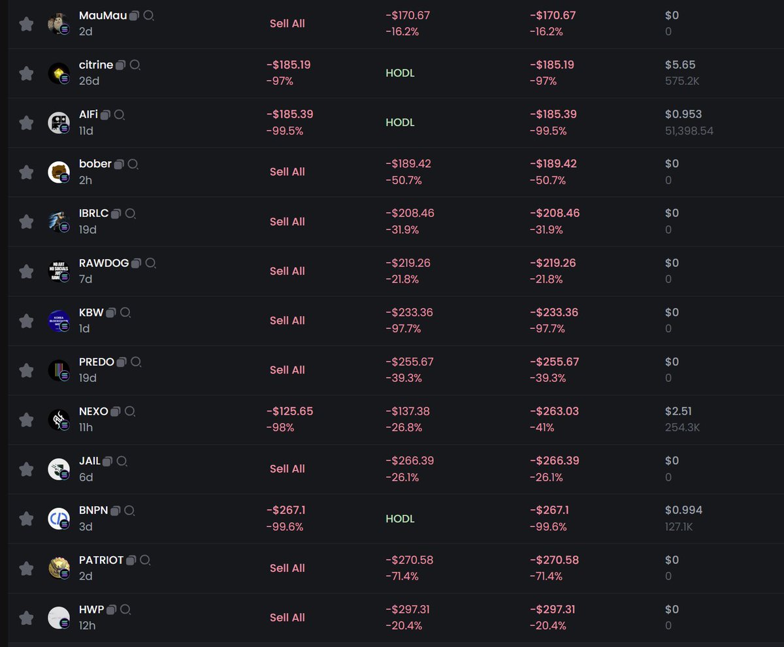Copy the JAIL token address
784x647 pixels.
108,462
